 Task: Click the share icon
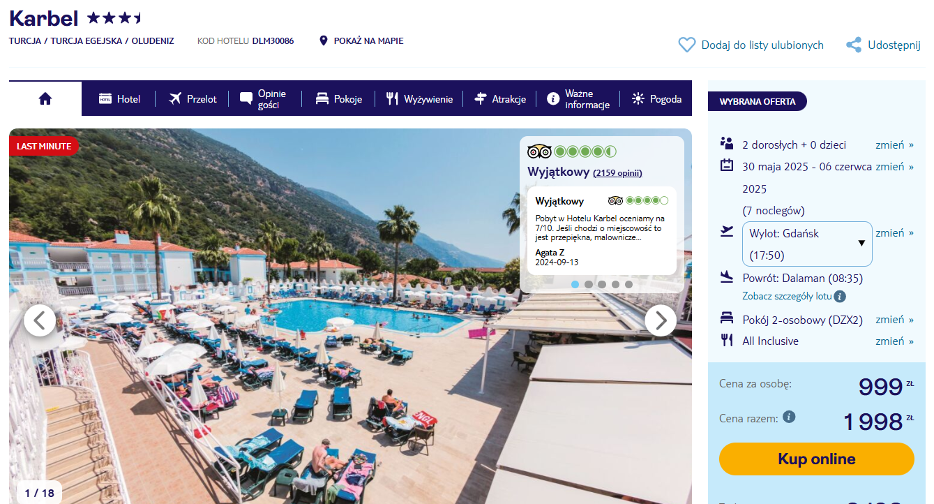tap(854, 45)
